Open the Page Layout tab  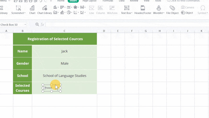click(x=89, y=1)
